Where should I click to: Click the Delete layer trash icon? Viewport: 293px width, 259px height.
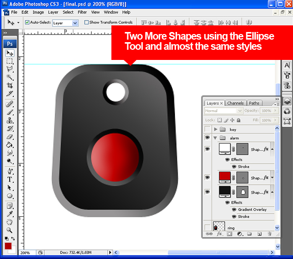coord(269,234)
